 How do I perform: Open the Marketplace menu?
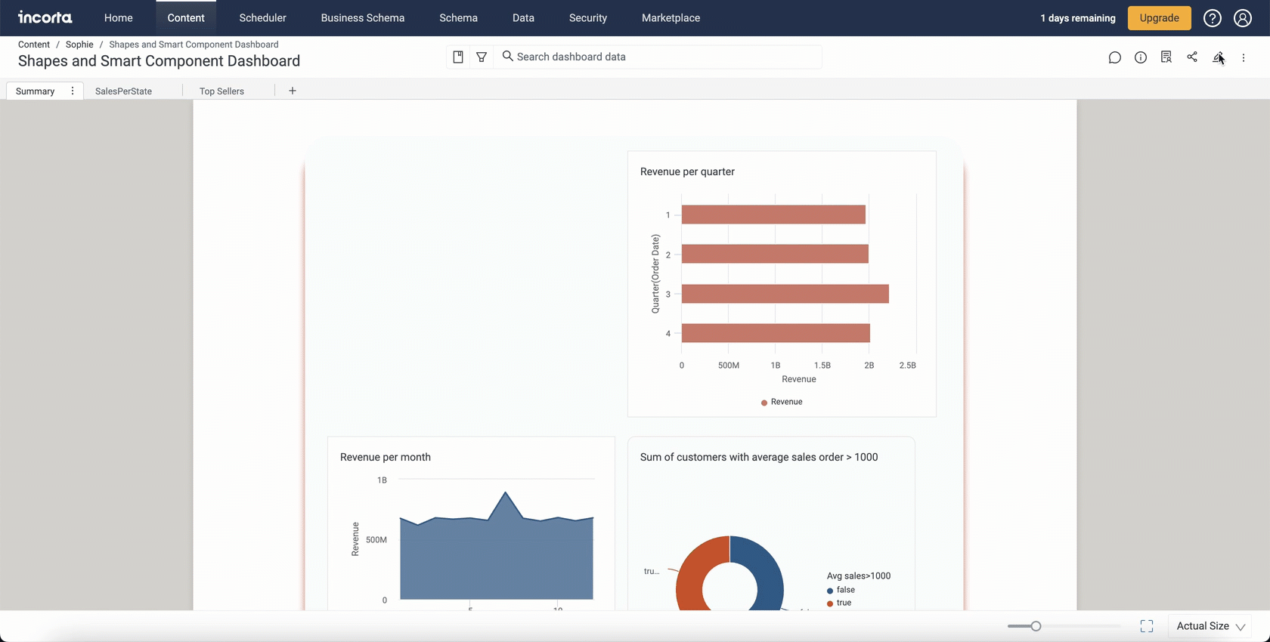pyautogui.click(x=671, y=18)
